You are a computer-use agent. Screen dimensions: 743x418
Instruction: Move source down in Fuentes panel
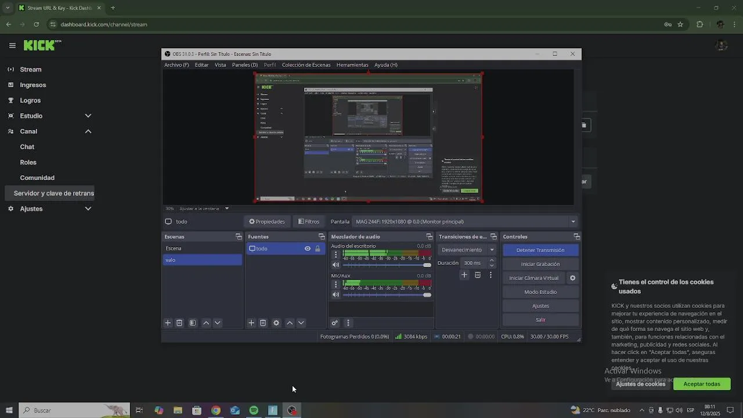click(301, 323)
